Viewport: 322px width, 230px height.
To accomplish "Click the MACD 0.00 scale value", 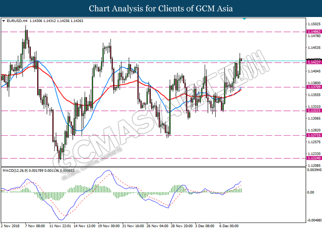I will (x=310, y=192).
